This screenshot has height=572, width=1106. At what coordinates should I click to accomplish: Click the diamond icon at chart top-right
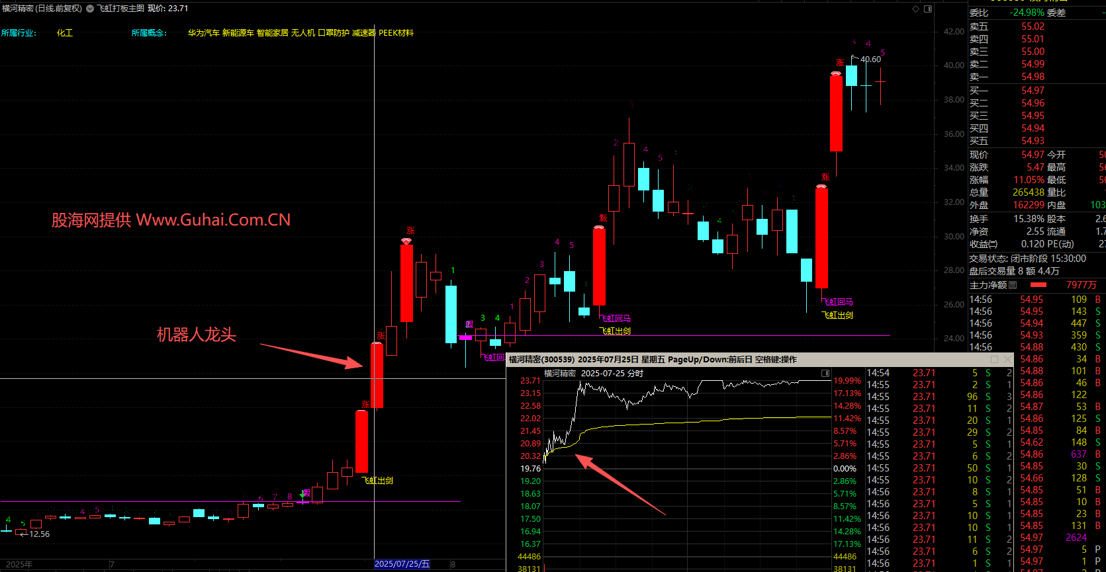tap(916, 9)
